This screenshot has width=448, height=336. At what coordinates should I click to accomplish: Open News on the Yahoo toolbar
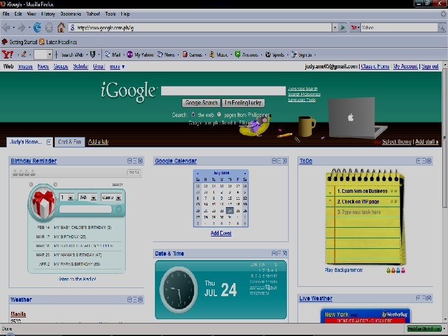(x=166, y=55)
